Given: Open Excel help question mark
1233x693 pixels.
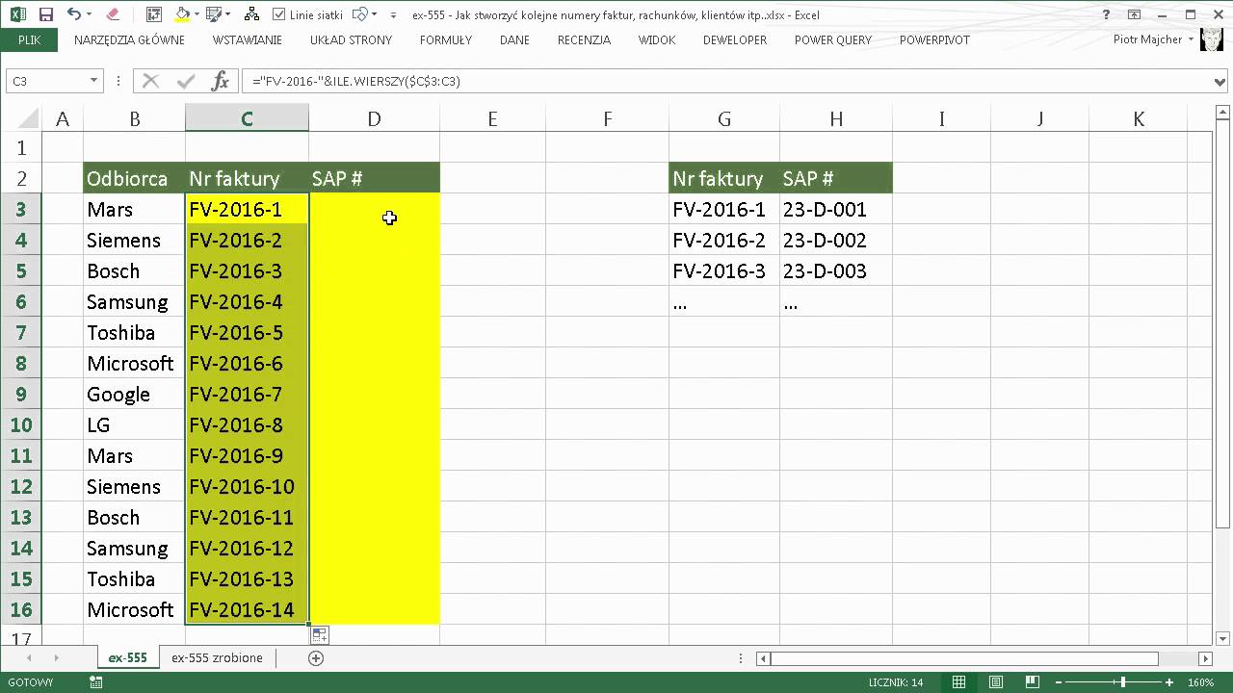Looking at the screenshot, I should pos(1107,14).
